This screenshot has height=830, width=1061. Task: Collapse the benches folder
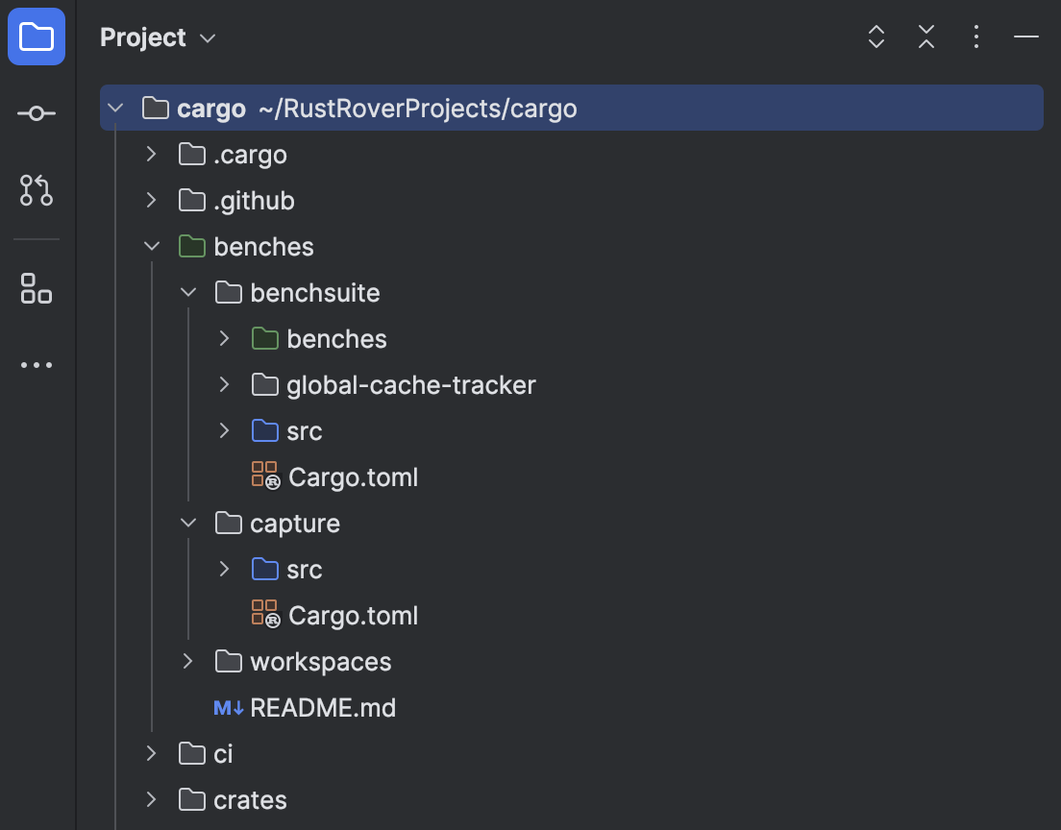pos(151,246)
